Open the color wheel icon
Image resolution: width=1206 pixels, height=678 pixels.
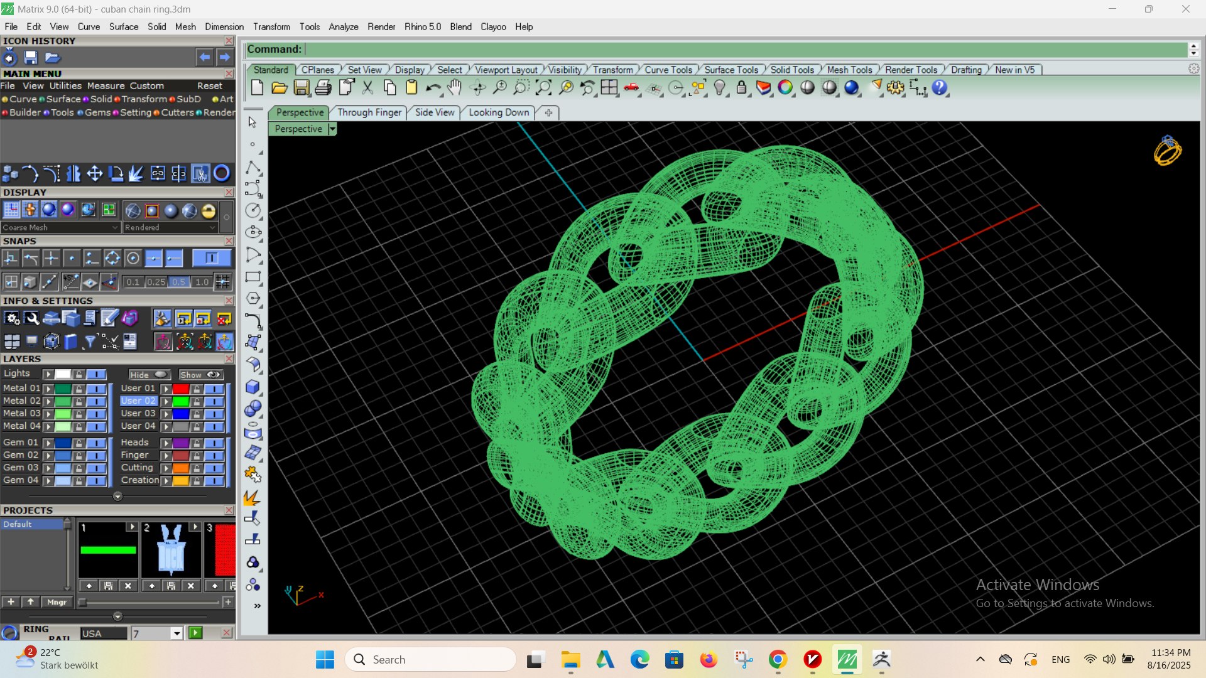click(785, 88)
